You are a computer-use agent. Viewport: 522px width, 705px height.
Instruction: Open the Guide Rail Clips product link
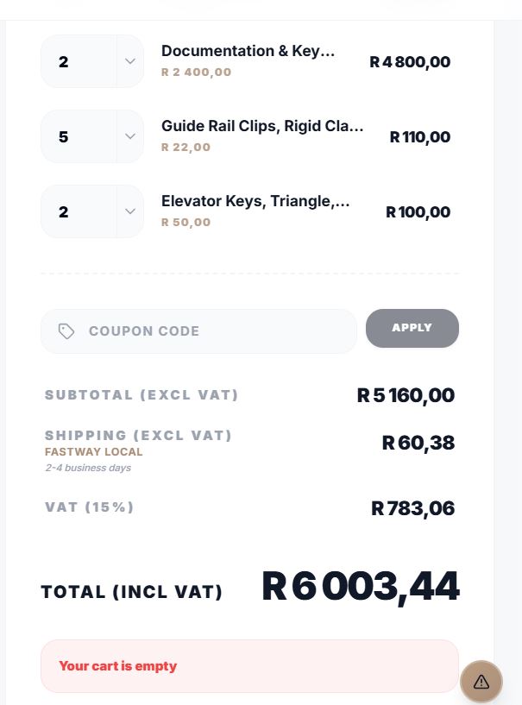pos(262,126)
